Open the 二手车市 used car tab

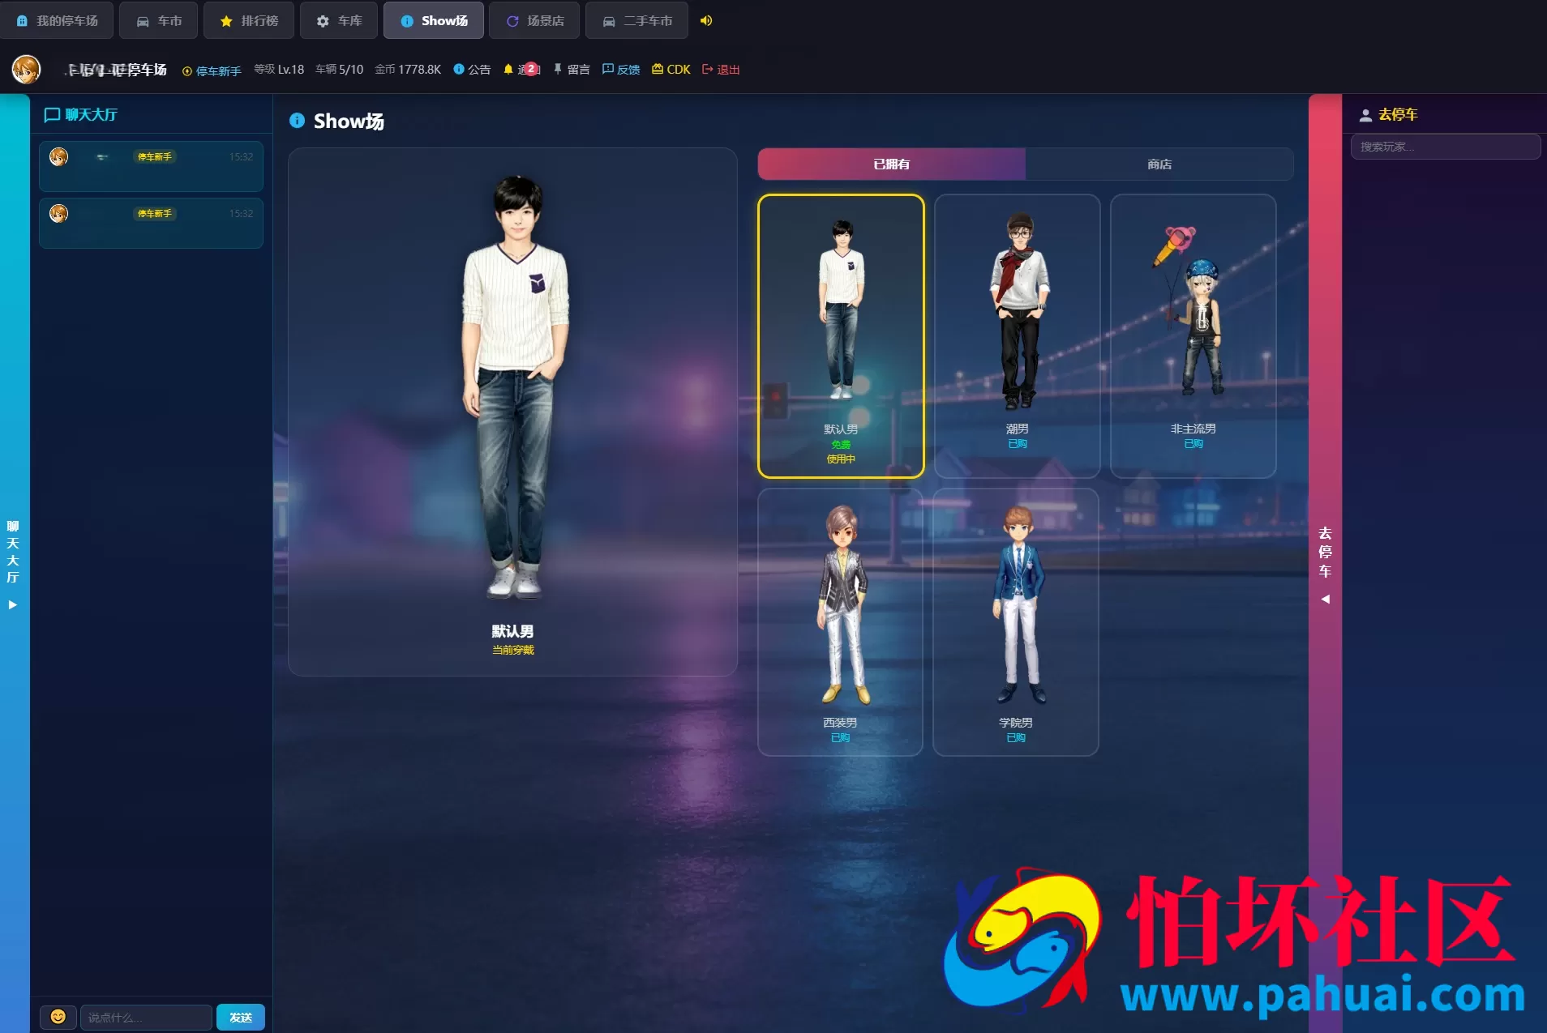637,21
